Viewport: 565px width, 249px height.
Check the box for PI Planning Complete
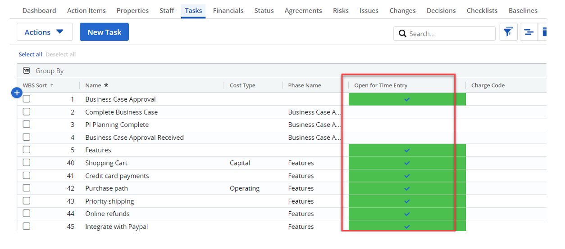click(27, 124)
